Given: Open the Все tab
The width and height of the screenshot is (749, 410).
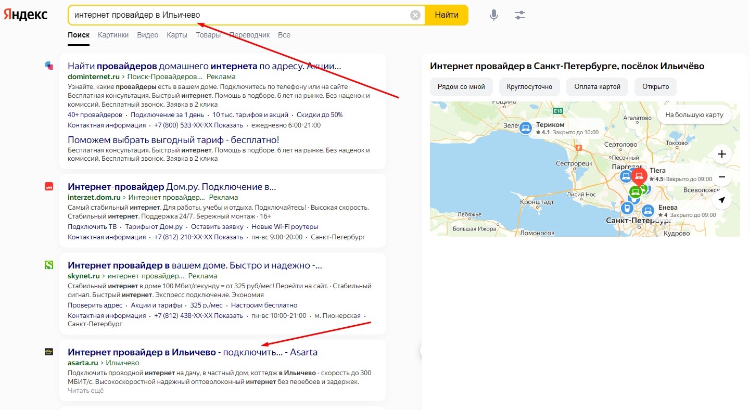Looking at the screenshot, I should [x=284, y=35].
